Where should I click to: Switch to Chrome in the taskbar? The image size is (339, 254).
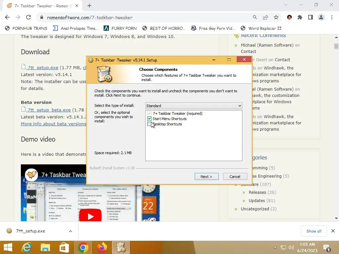[x=83, y=247]
